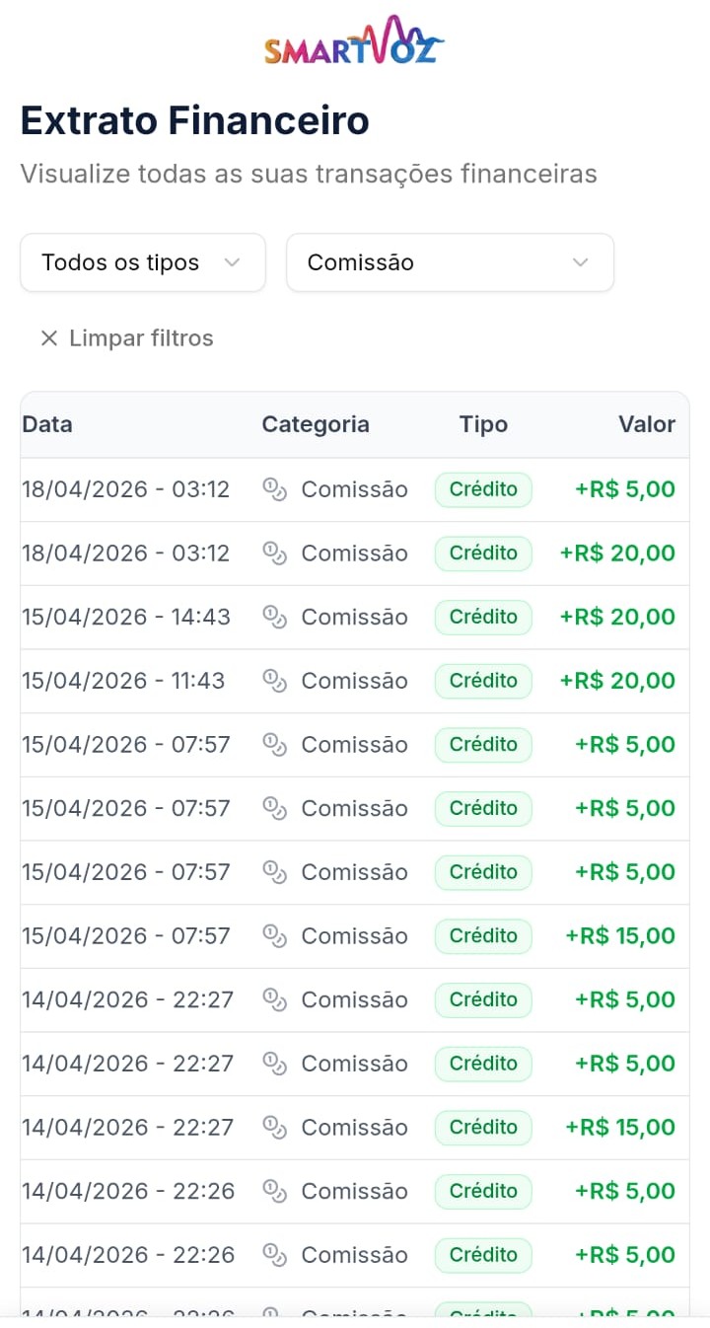Expand chevron arrow in Todos os tipos filter
The height and width of the screenshot is (1328, 710).
[x=232, y=262]
